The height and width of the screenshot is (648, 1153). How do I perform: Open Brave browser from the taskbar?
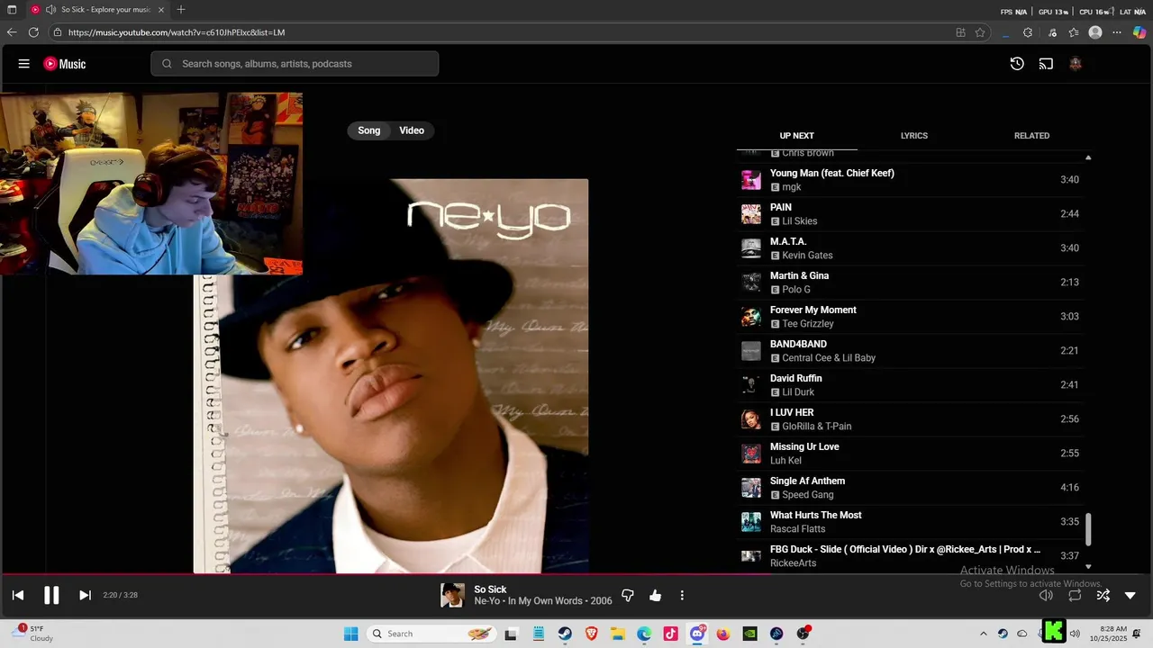coord(591,634)
